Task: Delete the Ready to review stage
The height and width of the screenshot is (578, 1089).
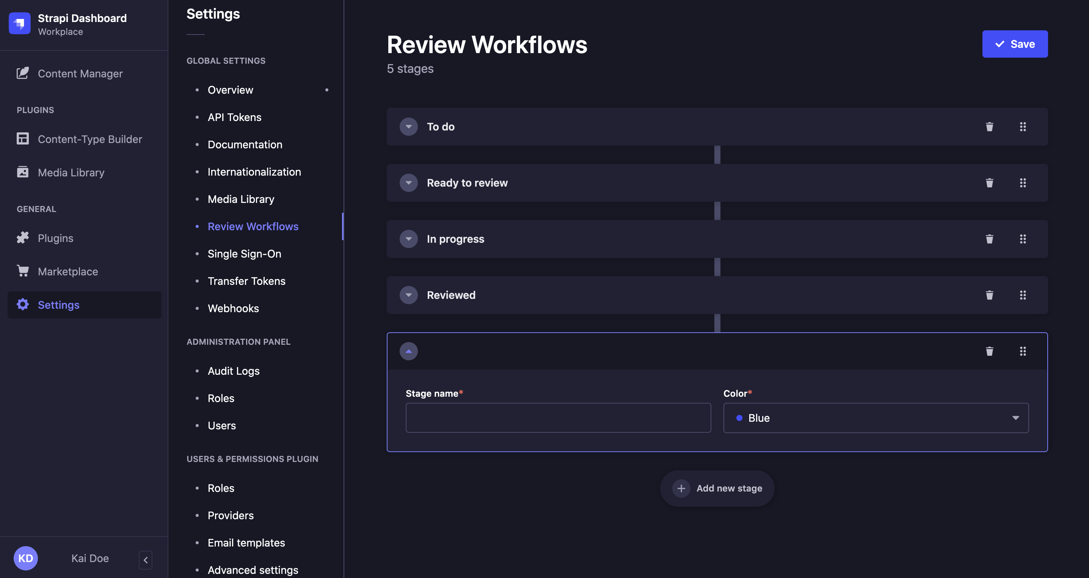Action: [989, 183]
